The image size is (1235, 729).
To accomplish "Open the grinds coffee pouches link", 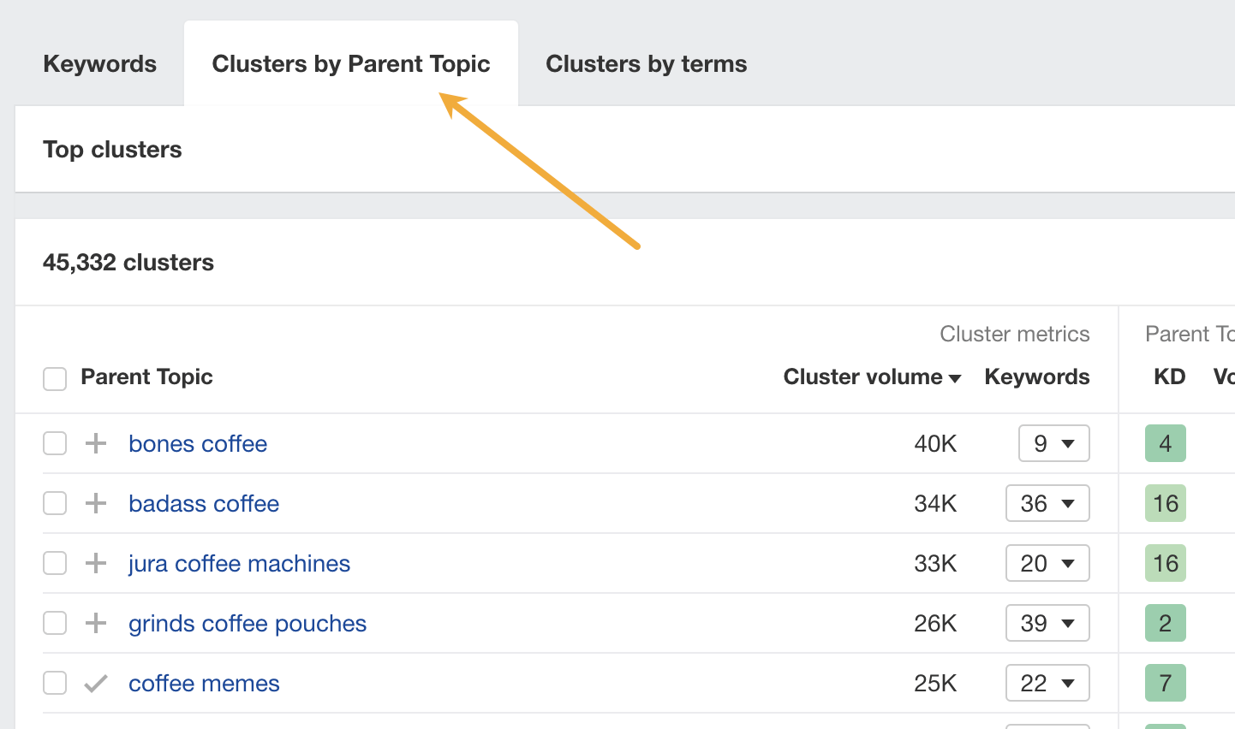I will (247, 623).
